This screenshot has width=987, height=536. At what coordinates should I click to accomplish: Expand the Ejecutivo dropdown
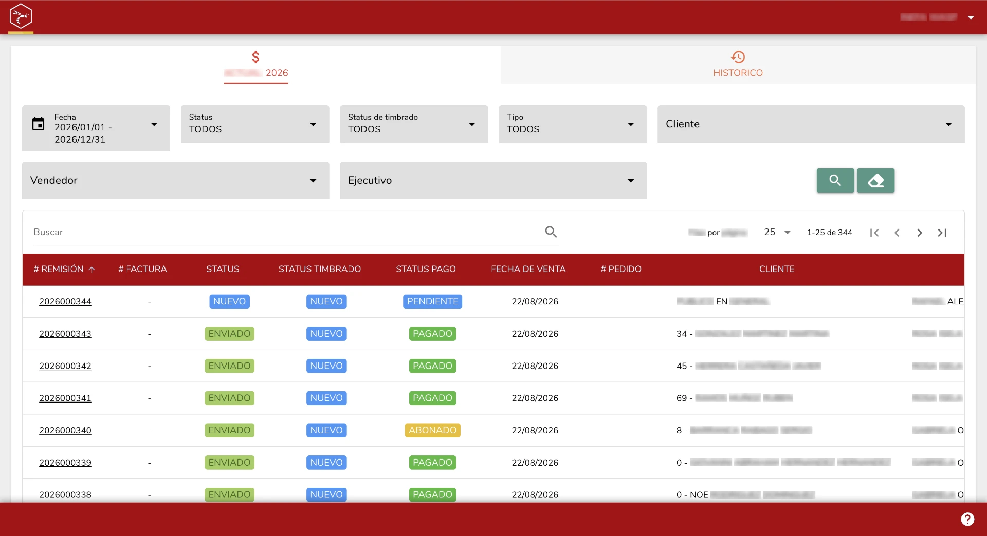pyautogui.click(x=493, y=180)
